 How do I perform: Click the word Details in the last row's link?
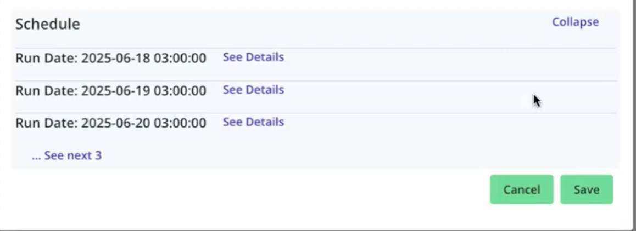[265, 122]
